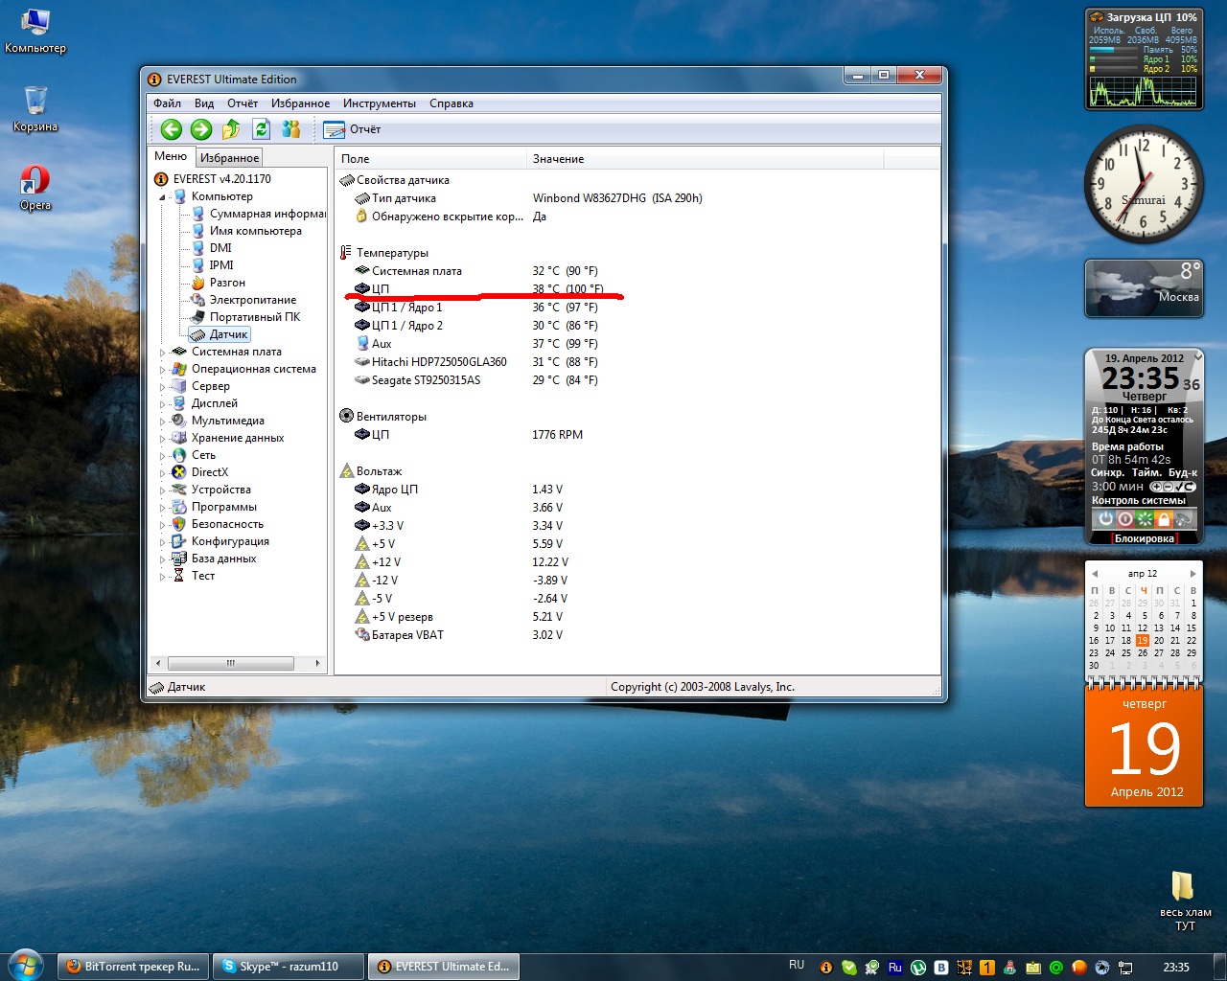This screenshot has width=1227, height=981.
Task: Switch to BitTorrent трекер taskbar button
Action: [133, 967]
